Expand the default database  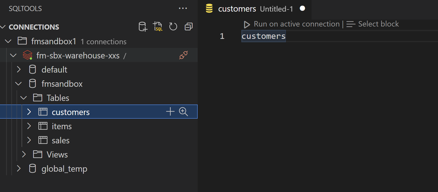click(x=19, y=69)
